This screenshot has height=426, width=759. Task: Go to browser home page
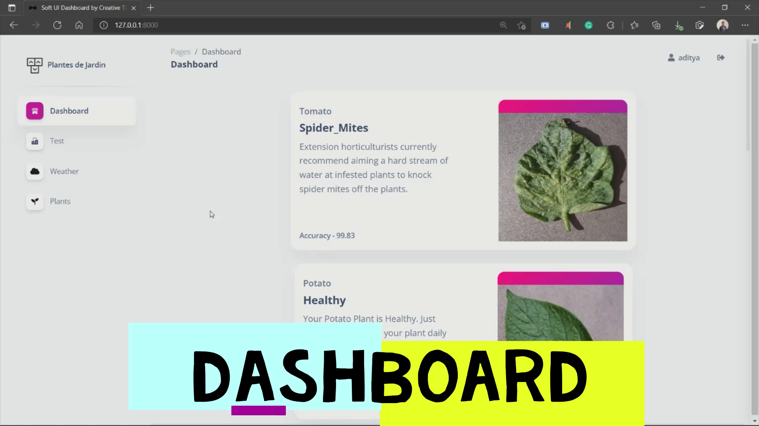point(79,25)
